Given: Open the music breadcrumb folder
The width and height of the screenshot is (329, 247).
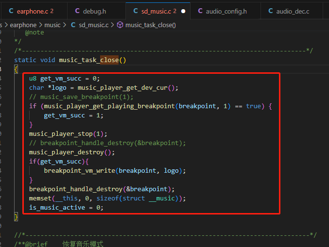Looking at the screenshot, I should pyautogui.click(x=52, y=25).
